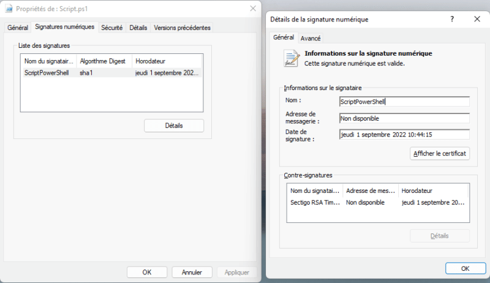Screen dimensions: 490x283
Task: Click Nom du signatai... header in Contre-signatures
Action: point(315,191)
